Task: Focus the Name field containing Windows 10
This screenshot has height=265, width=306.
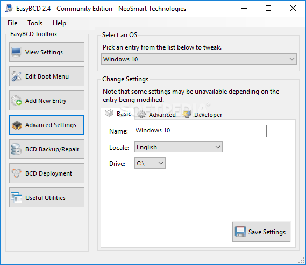Action: [x=200, y=131]
